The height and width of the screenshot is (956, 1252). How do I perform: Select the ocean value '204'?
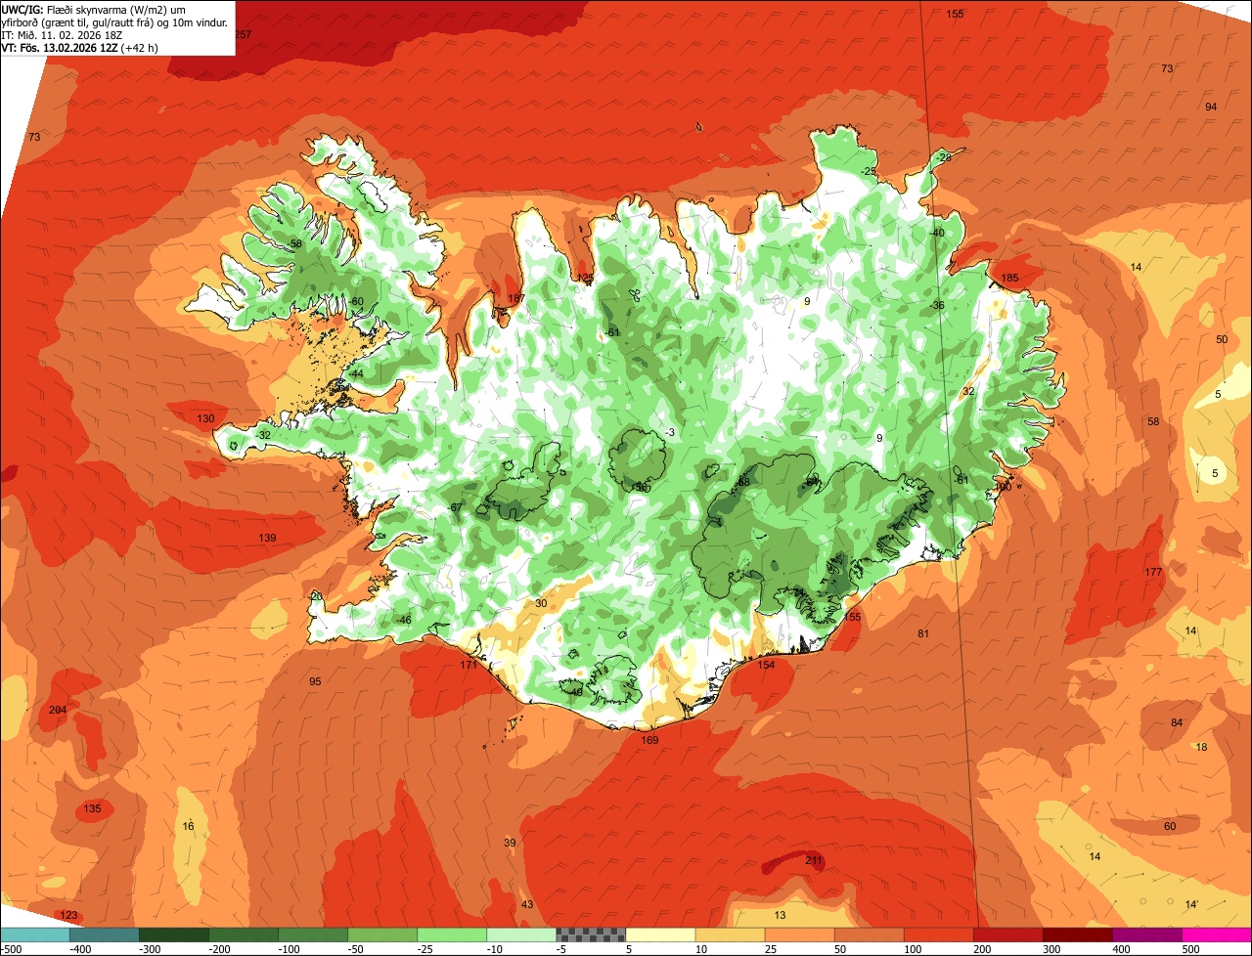[x=58, y=710]
